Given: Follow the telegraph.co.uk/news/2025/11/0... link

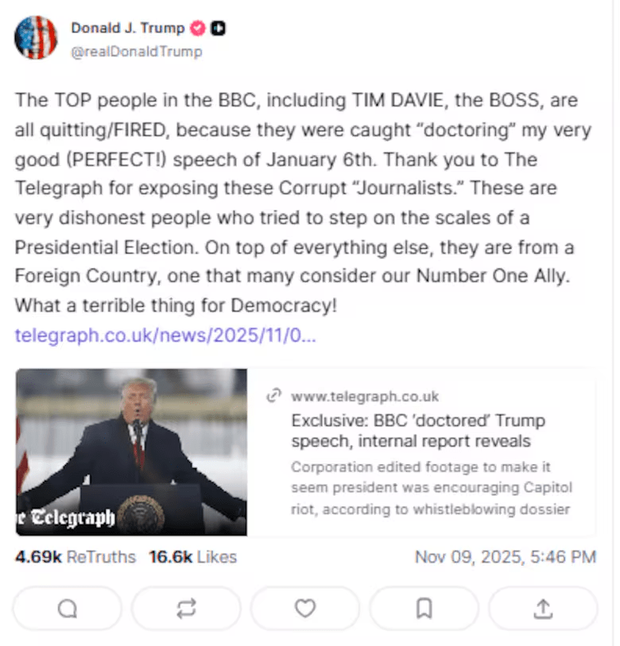Looking at the screenshot, I should [x=165, y=335].
